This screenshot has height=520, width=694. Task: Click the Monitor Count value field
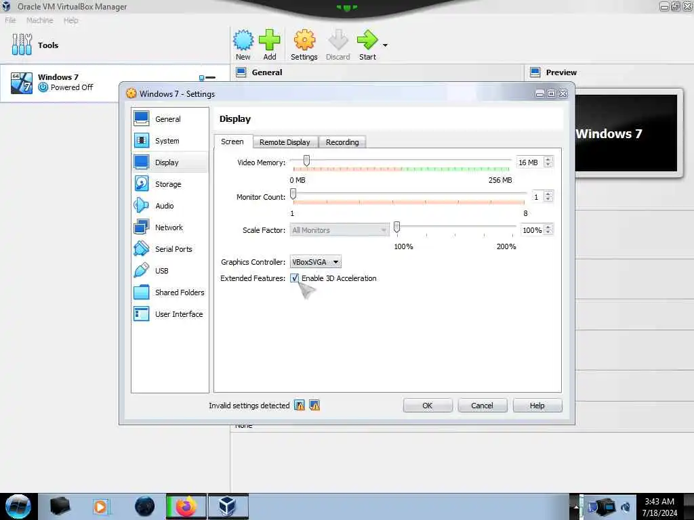click(x=537, y=197)
